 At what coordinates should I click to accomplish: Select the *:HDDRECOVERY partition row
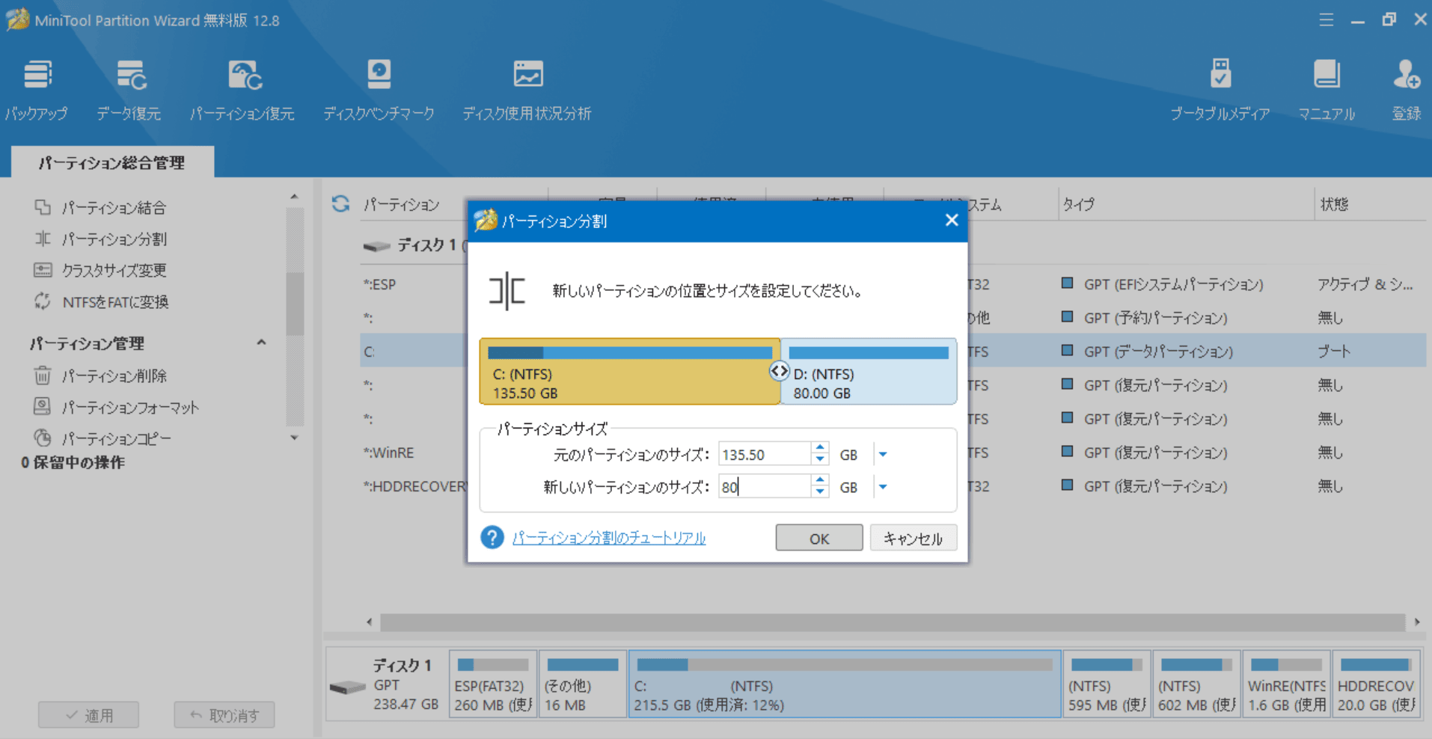click(x=893, y=486)
